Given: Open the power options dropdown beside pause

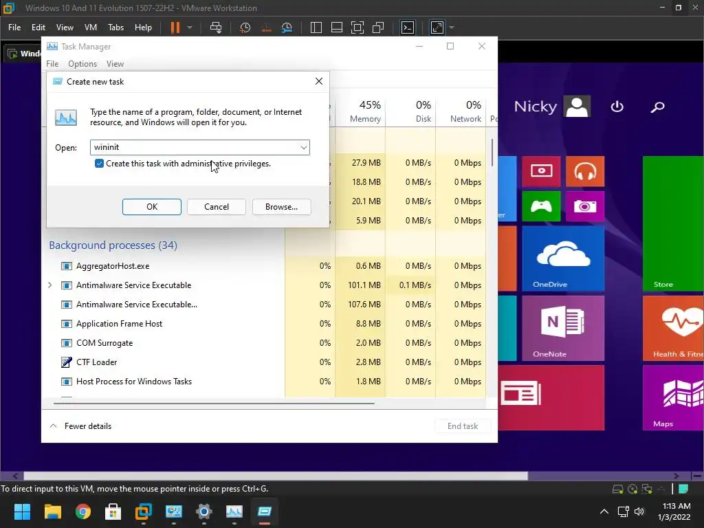Looking at the screenshot, I should point(190,27).
